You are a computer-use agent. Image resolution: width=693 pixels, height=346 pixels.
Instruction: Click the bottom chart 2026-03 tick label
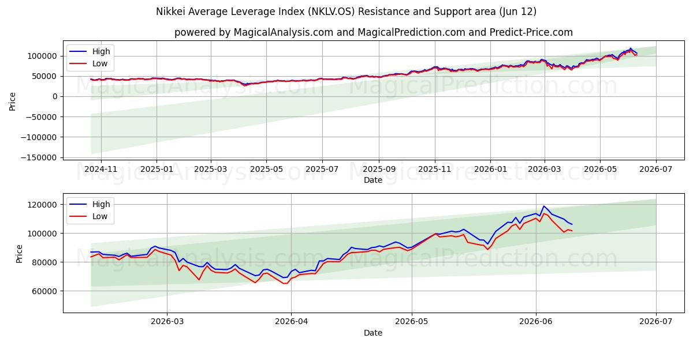tap(167, 321)
